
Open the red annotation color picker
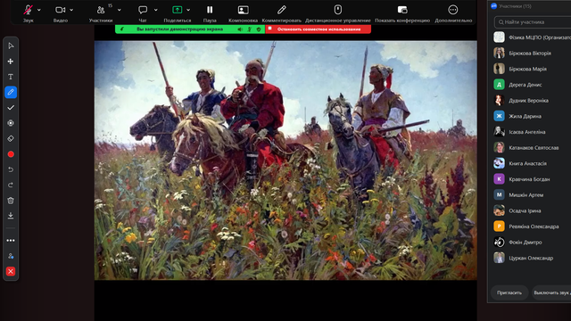click(11, 154)
